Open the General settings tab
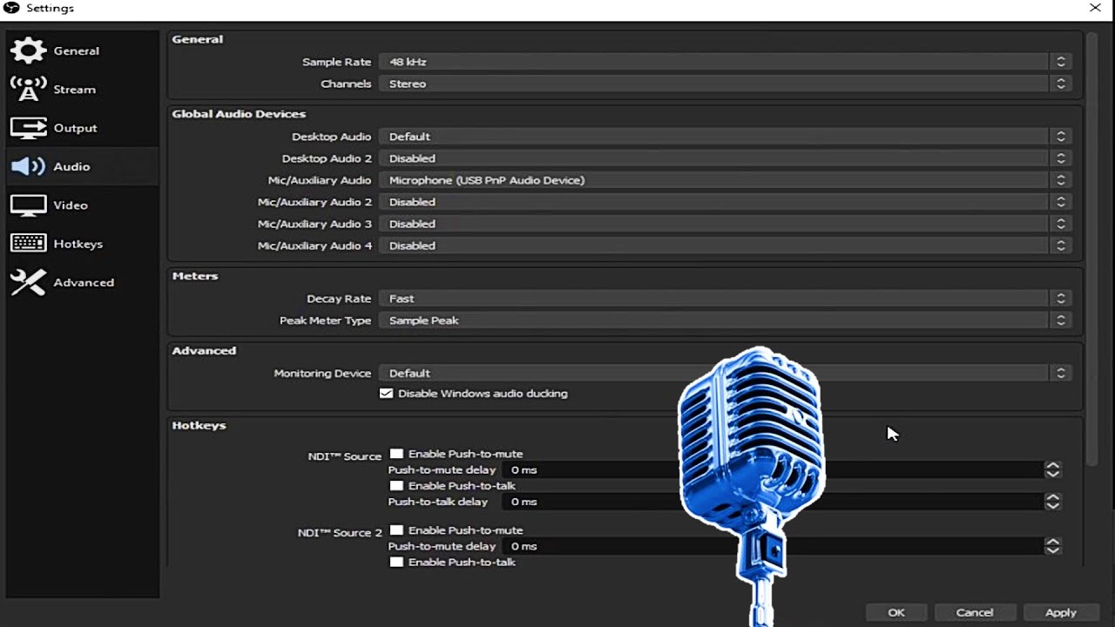Image resolution: width=1115 pixels, height=627 pixels. (83, 51)
